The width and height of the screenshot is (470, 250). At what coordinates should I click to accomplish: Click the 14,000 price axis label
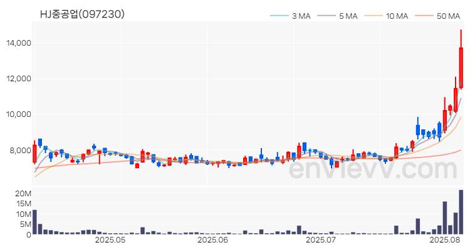pyautogui.click(x=19, y=43)
